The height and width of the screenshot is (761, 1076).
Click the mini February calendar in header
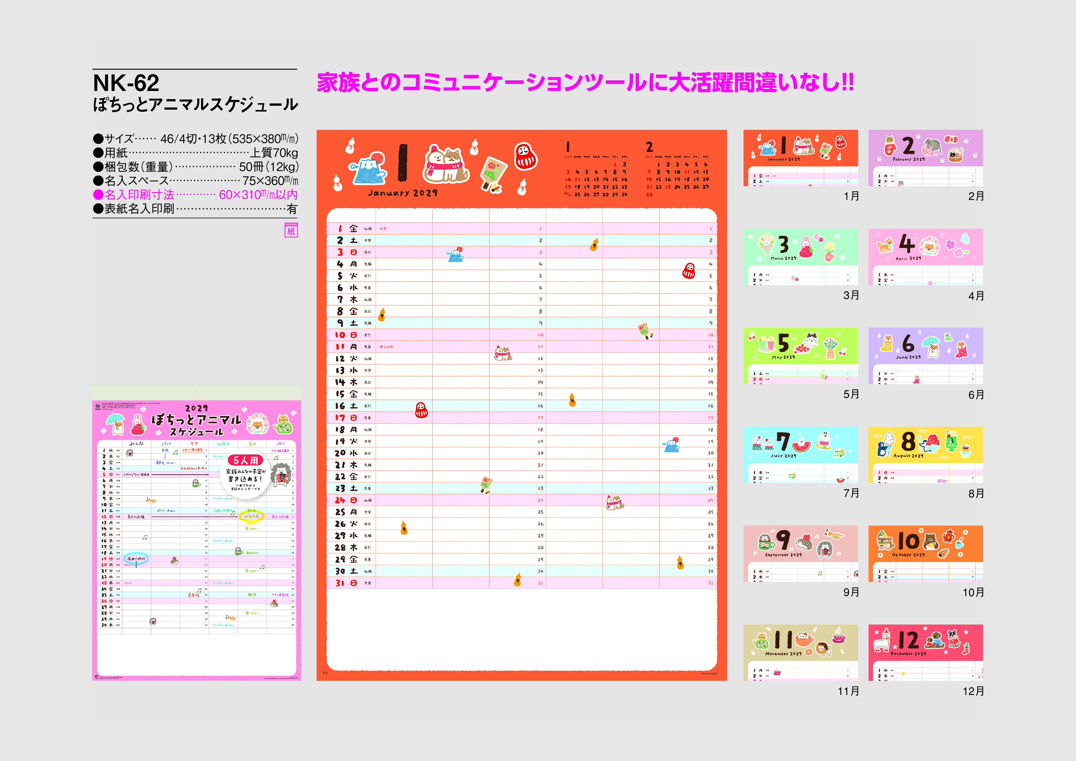(x=677, y=170)
